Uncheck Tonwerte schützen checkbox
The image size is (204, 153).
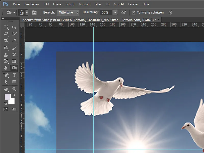click(134, 12)
